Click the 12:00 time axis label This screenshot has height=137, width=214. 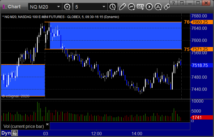click(96, 134)
